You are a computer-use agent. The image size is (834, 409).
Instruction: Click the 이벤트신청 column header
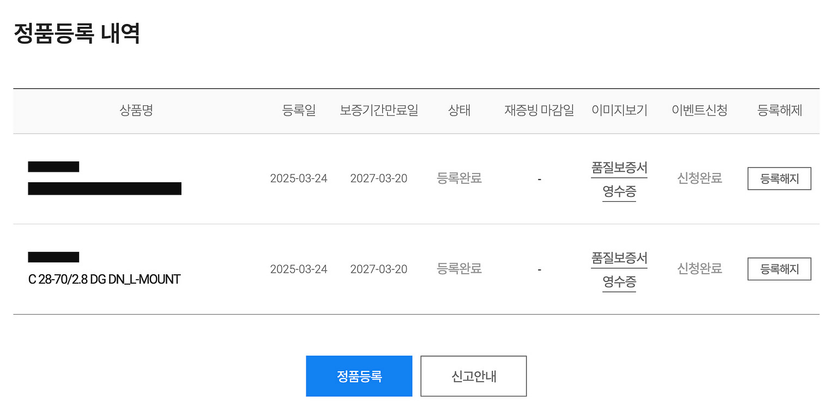699,111
